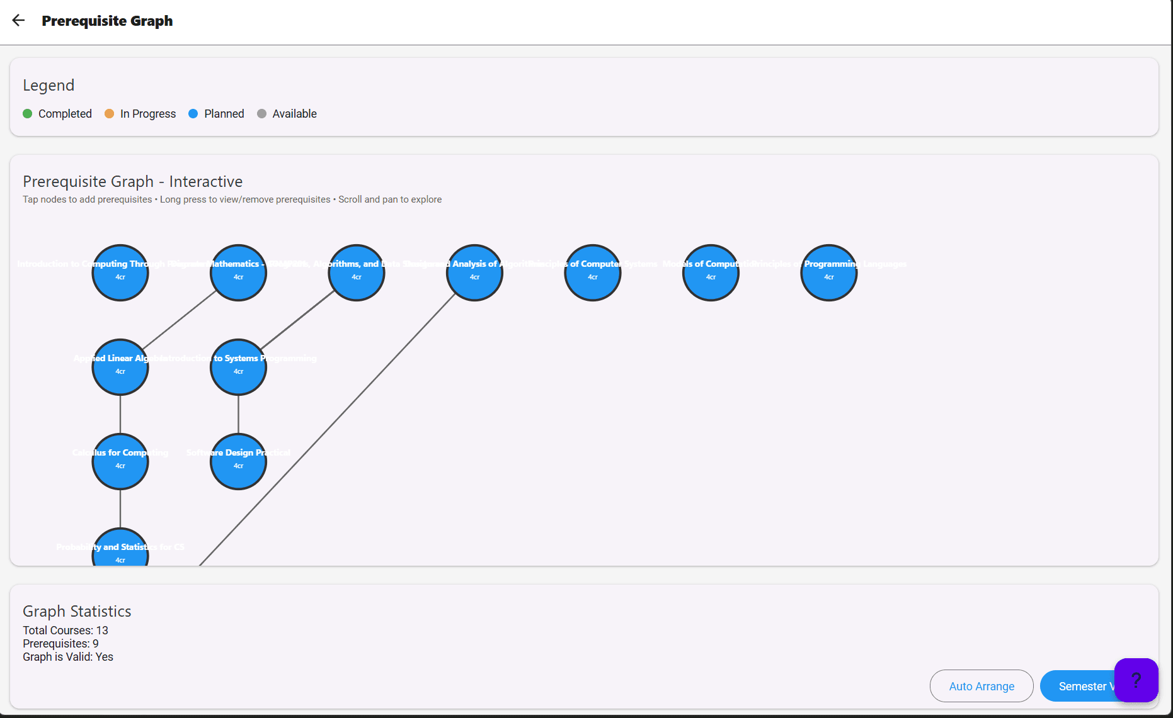The image size is (1173, 718).
Task: Click the green Completed legend dot
Action: tap(28, 114)
